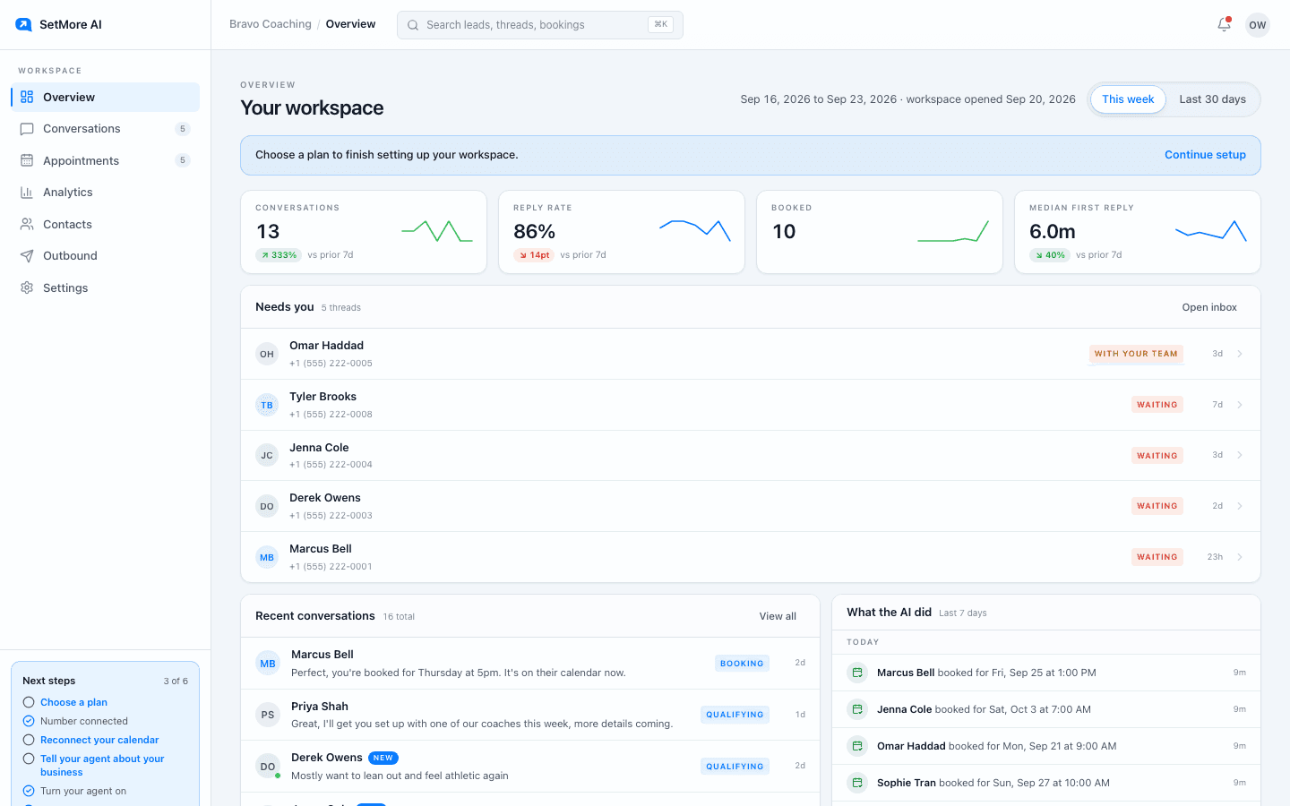Click booking icon beside Marcus Bell booked
Viewport: 1290px width, 806px height.
[857, 673]
